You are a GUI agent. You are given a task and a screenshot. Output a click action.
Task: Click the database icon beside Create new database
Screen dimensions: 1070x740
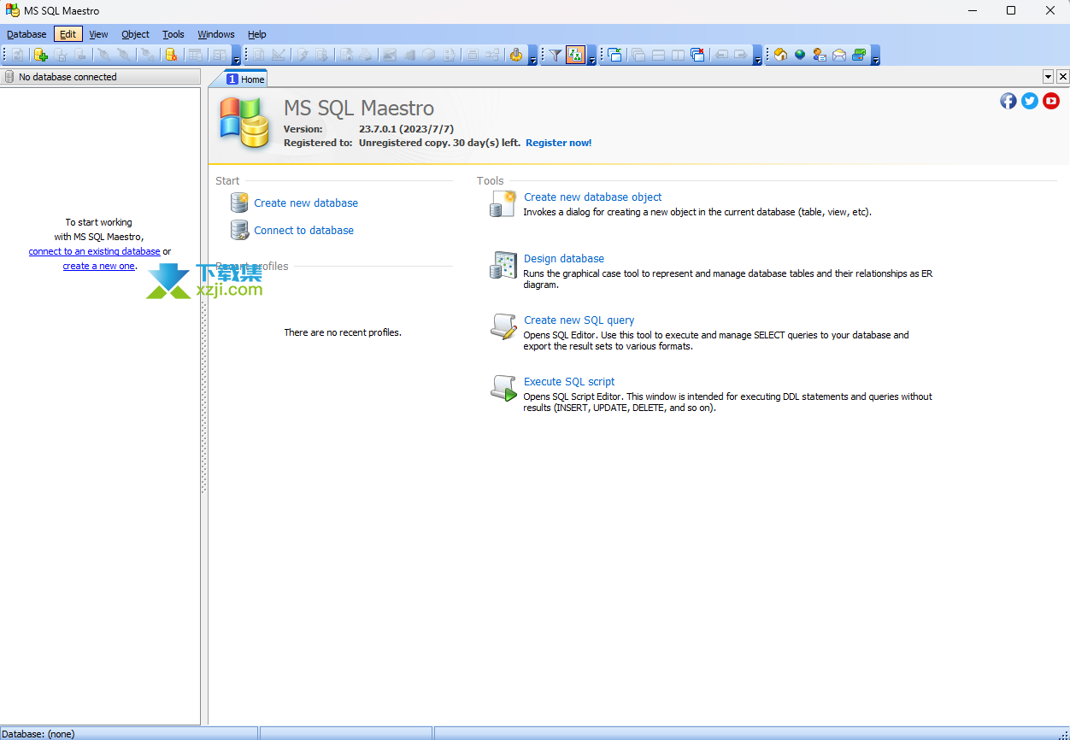pyautogui.click(x=239, y=203)
